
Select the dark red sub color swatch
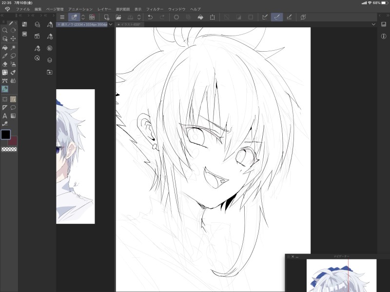coord(13,141)
